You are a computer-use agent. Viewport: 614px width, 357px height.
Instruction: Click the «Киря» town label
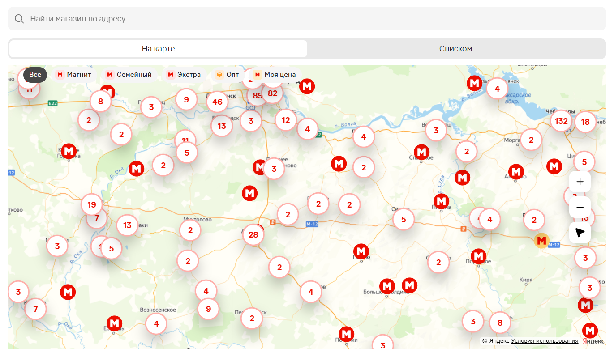click(x=526, y=280)
